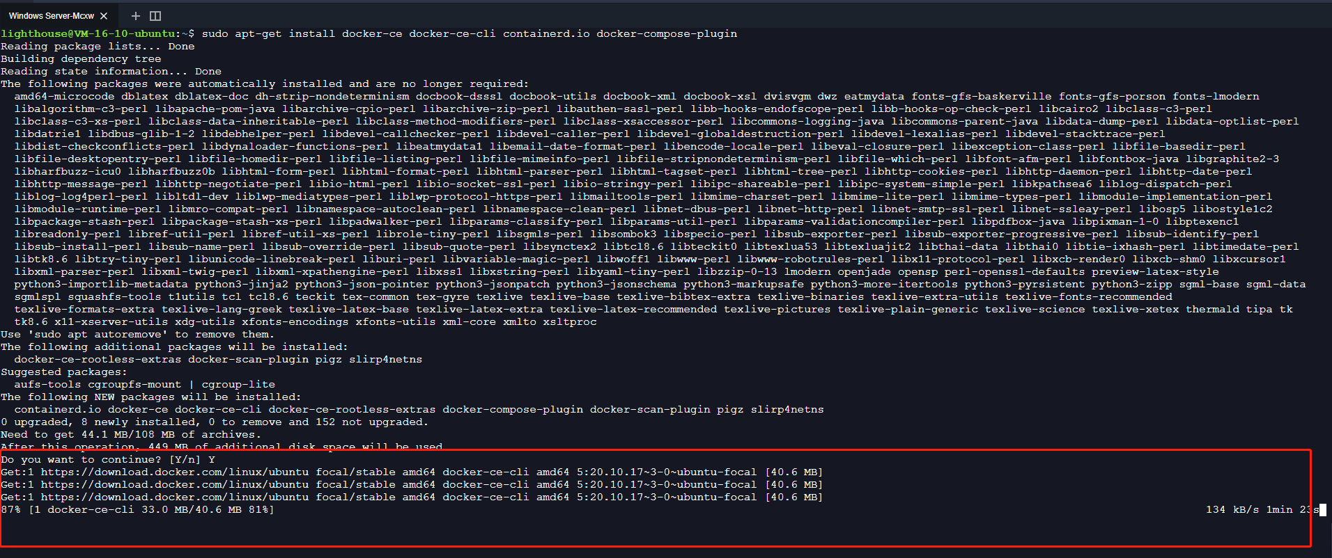Click the sudo apt-get install command line
Screen dimensions: 1332x558
470,33
